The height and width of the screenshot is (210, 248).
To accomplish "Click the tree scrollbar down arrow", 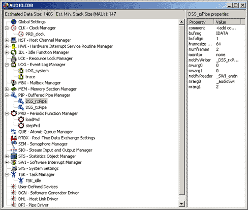I will point(181,203).
